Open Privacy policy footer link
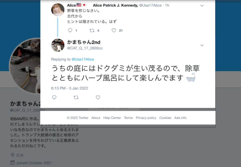241x167 pixels. [x=146, y=118]
